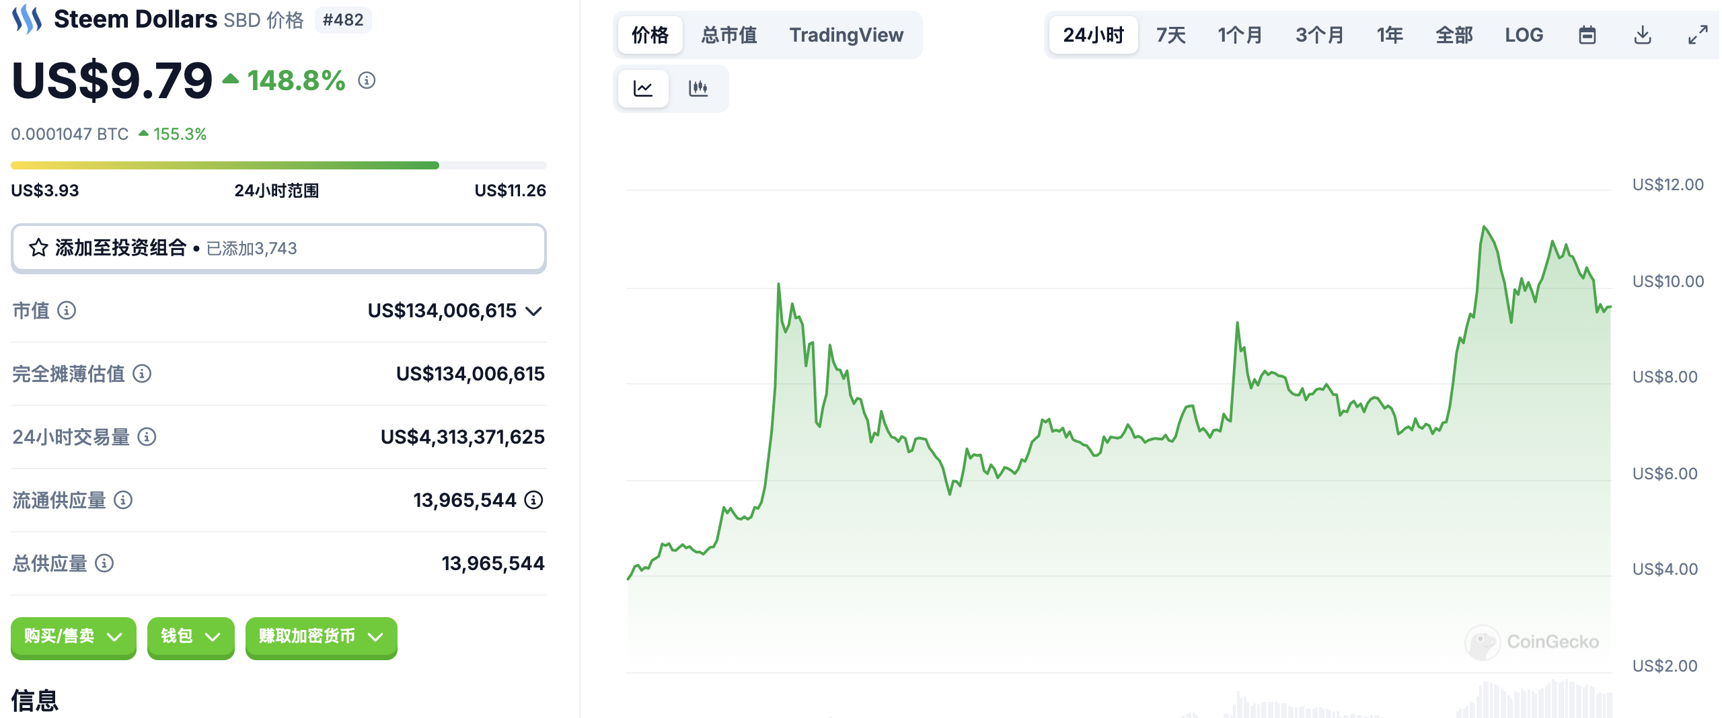Add to portfolio with 添加至投资组合 button
The image size is (1722, 718).
pos(278,248)
